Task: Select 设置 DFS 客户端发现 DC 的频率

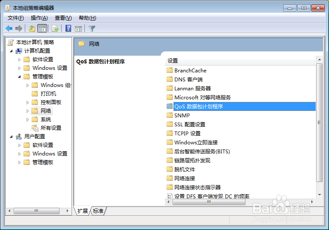Action: 212,196
